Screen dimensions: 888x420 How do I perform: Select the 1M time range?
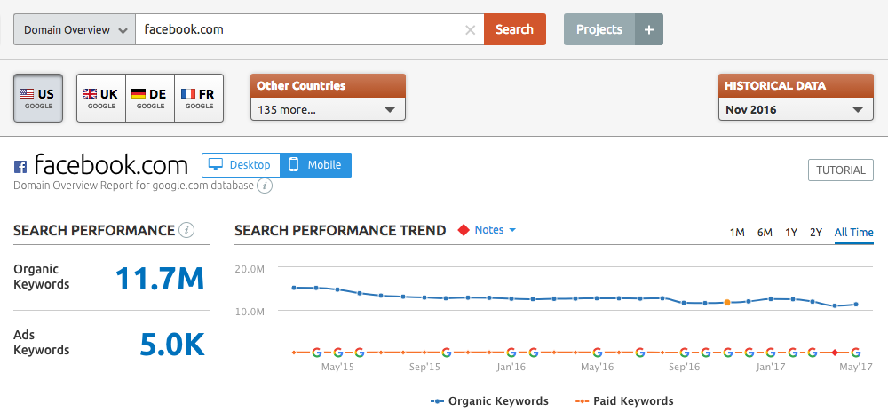[737, 232]
